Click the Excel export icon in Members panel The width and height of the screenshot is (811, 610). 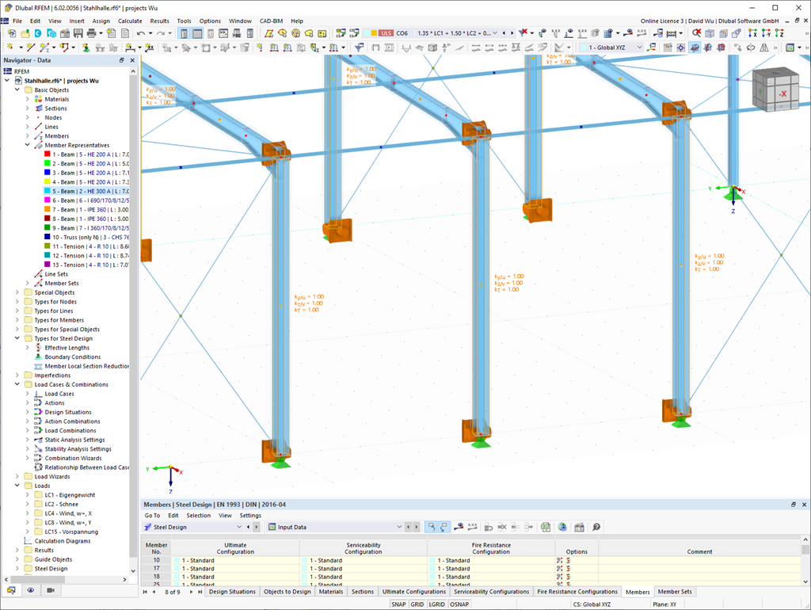[545, 527]
